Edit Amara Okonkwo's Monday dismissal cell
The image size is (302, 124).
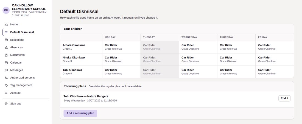(121, 47)
